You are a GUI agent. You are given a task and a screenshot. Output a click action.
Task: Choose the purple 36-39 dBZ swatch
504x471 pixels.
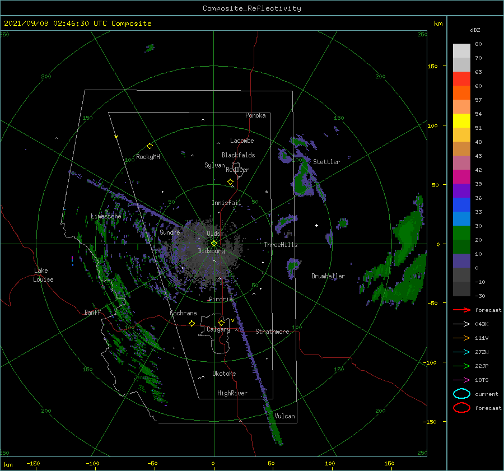point(461,190)
